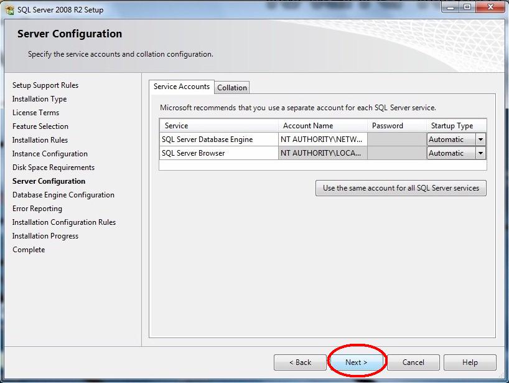The image size is (509, 383).
Task: Edit Account Name for SQL Server Database Engine
Action: (323, 139)
